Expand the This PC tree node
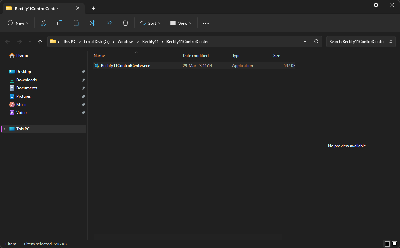Image resolution: width=400 pixels, height=248 pixels. pos(4,129)
